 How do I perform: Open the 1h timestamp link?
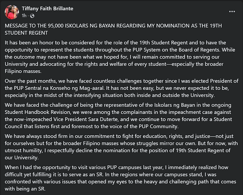click(24, 16)
